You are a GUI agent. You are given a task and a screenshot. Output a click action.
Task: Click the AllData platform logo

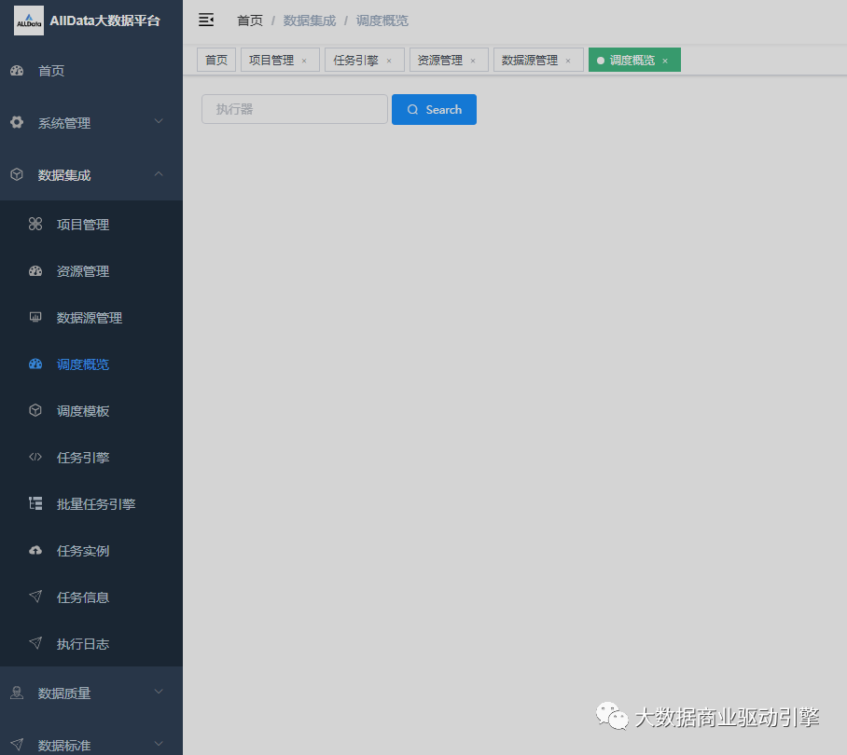pos(28,21)
